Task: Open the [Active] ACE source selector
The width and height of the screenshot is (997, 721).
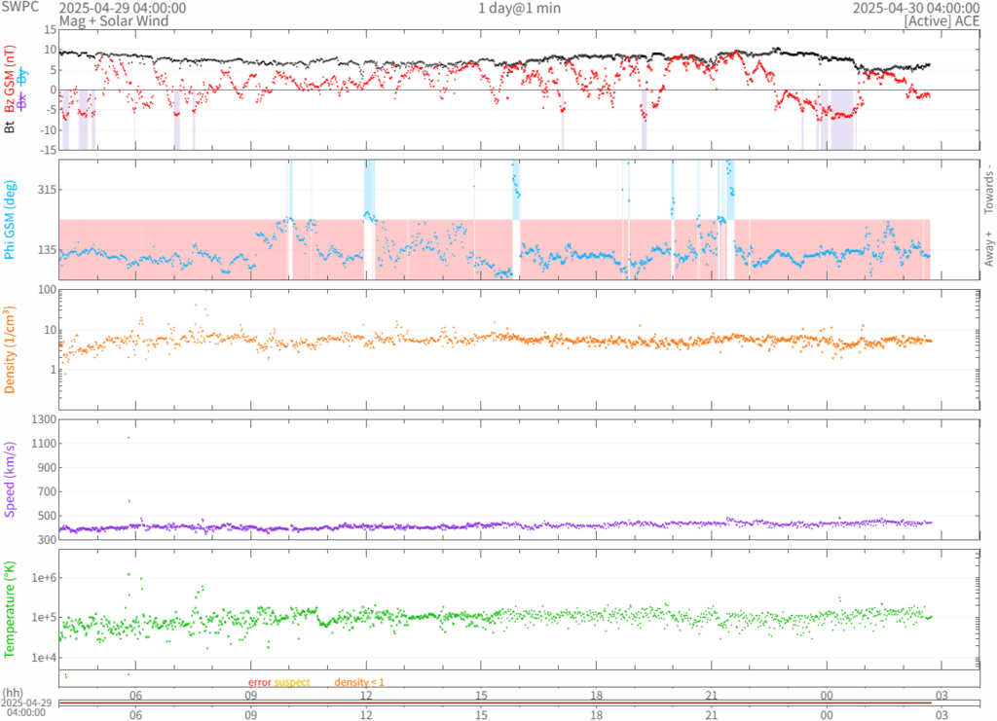Action: click(940, 20)
